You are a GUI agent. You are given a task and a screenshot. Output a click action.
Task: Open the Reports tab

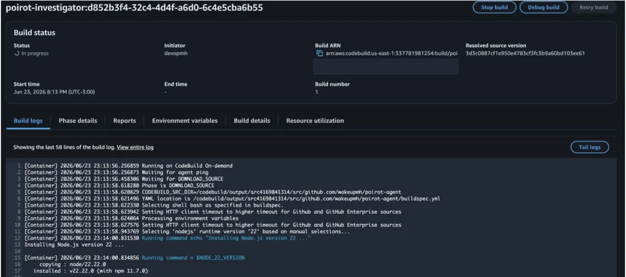tap(125, 121)
